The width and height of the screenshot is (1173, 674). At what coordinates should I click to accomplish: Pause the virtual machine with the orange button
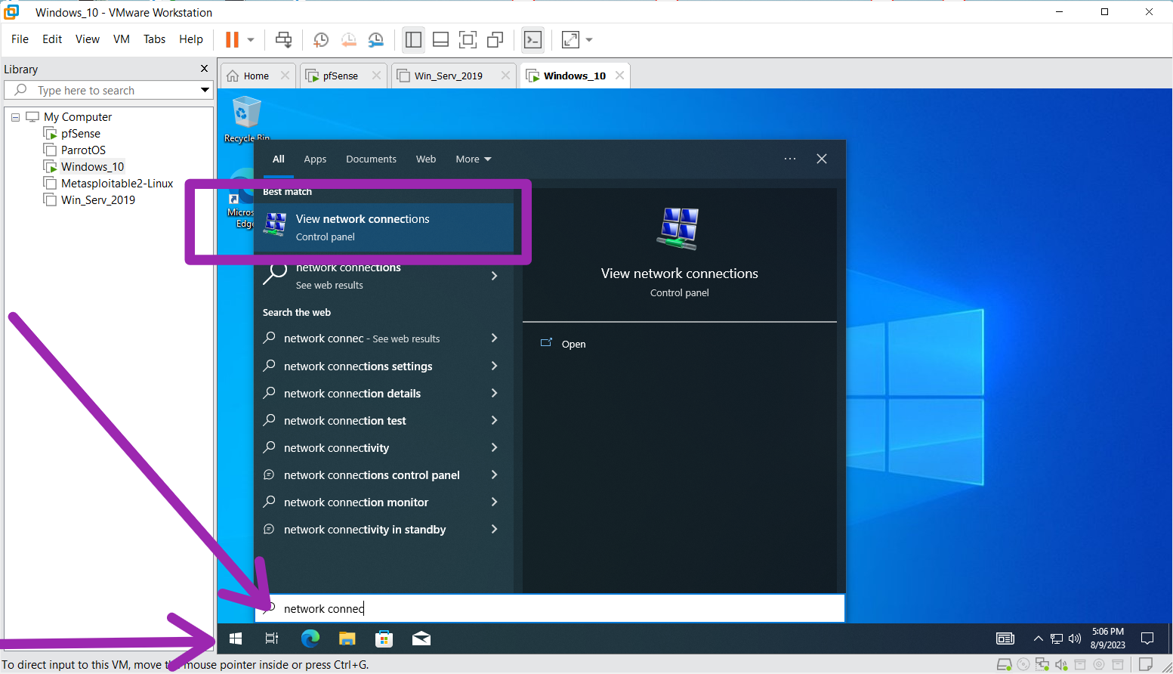(232, 39)
